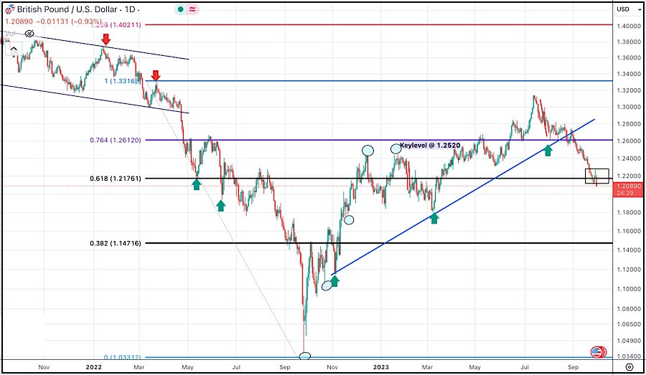Image resolution: width=646 pixels, height=375 pixels.
Task: Select the 0 (1.03312) Fibonacci label
Action: pos(122,357)
